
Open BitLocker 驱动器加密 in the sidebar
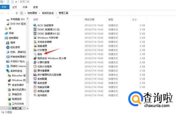pos(17,76)
